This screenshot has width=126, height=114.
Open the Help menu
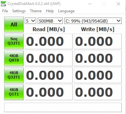click(x=50, y=11)
